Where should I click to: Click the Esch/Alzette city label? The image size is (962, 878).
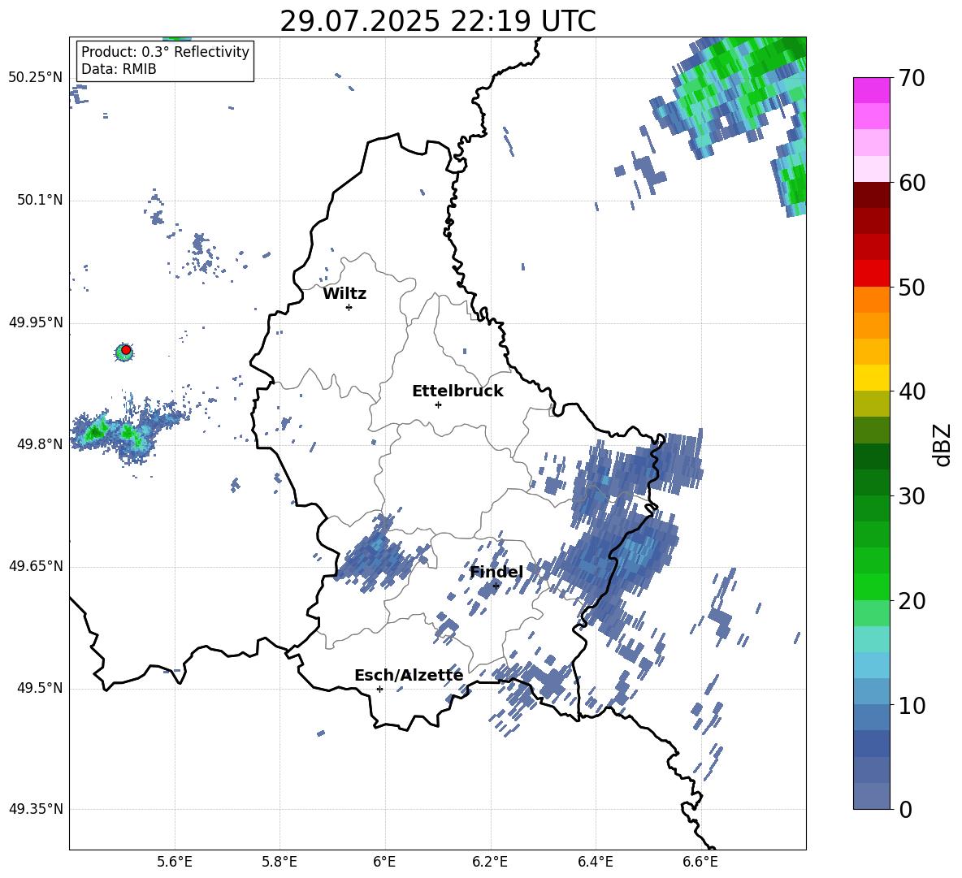(409, 675)
